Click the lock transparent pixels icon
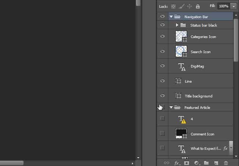Viewport: 239px width, 166px height. pyautogui.click(x=173, y=6)
